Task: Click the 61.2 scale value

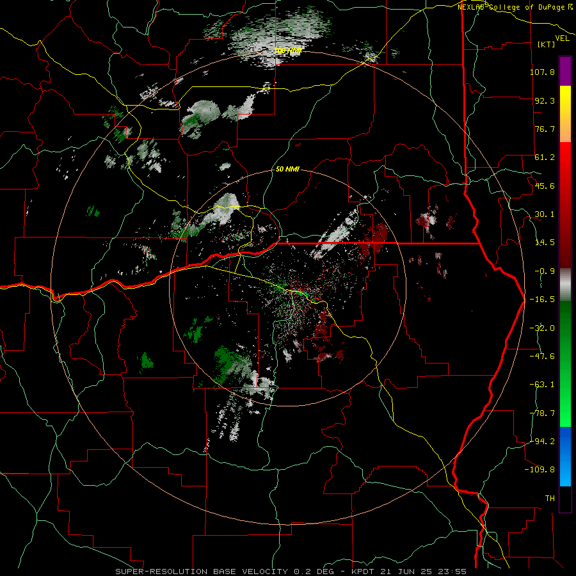Action: [x=545, y=157]
